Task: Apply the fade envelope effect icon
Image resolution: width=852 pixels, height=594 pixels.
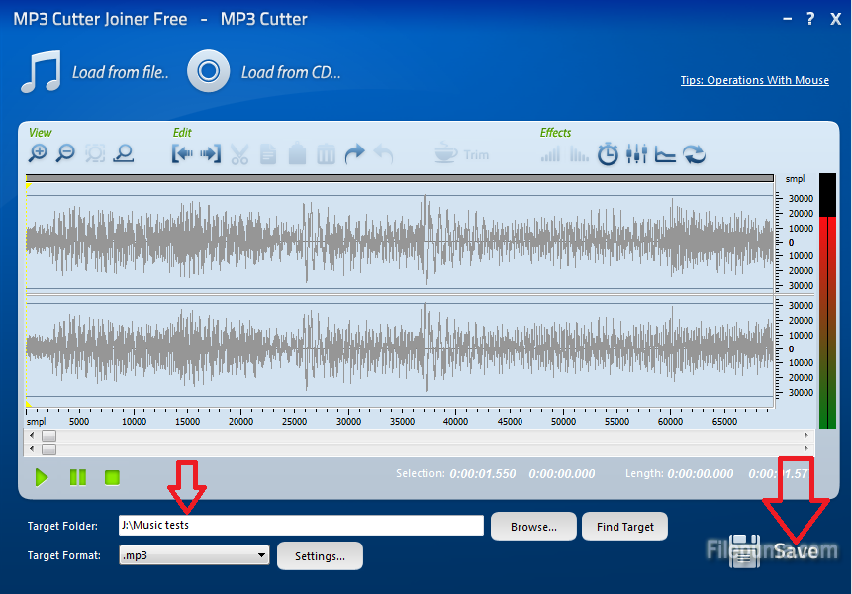Action: [x=663, y=154]
